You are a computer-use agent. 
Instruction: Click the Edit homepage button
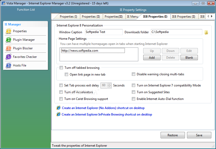click(x=189, y=51)
